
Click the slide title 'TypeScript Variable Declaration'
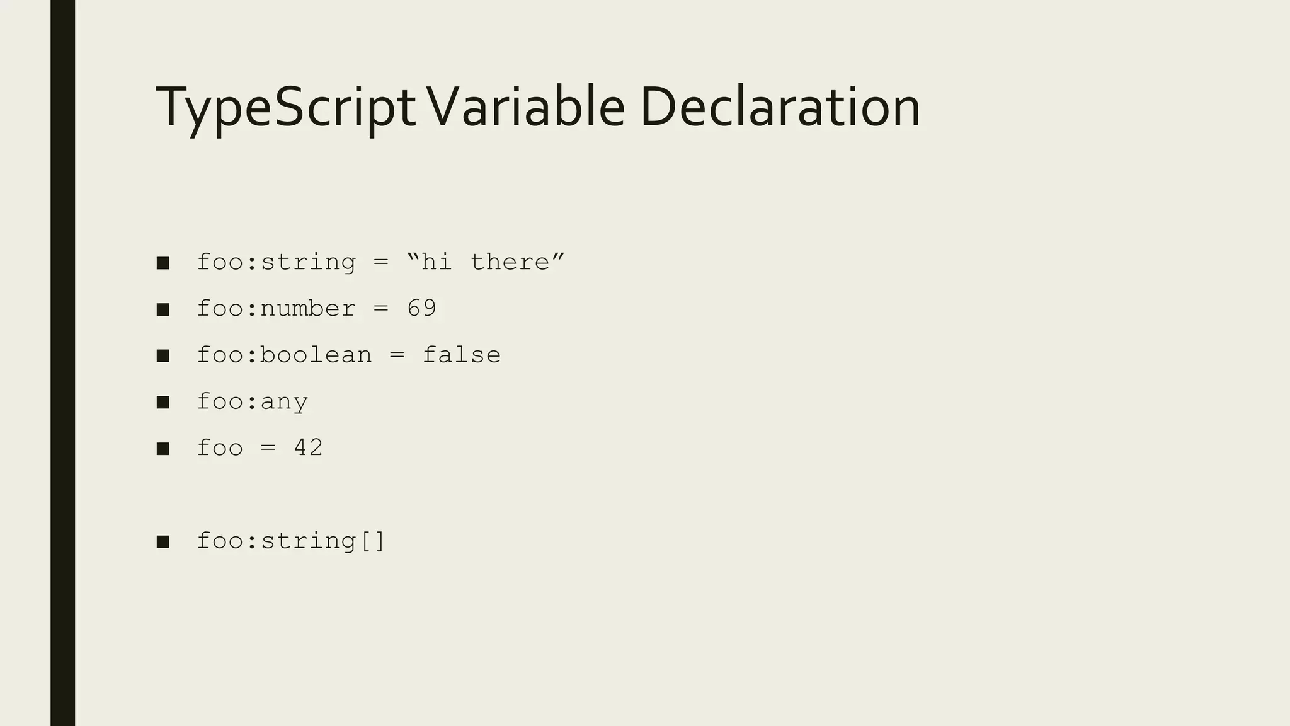coord(538,108)
